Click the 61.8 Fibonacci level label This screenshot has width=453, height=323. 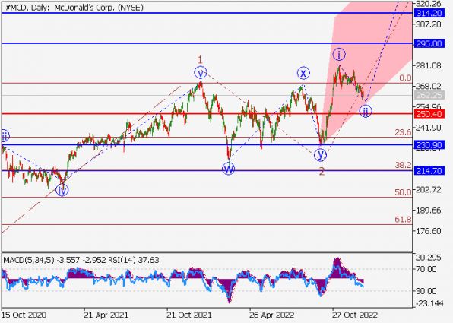pos(403,220)
